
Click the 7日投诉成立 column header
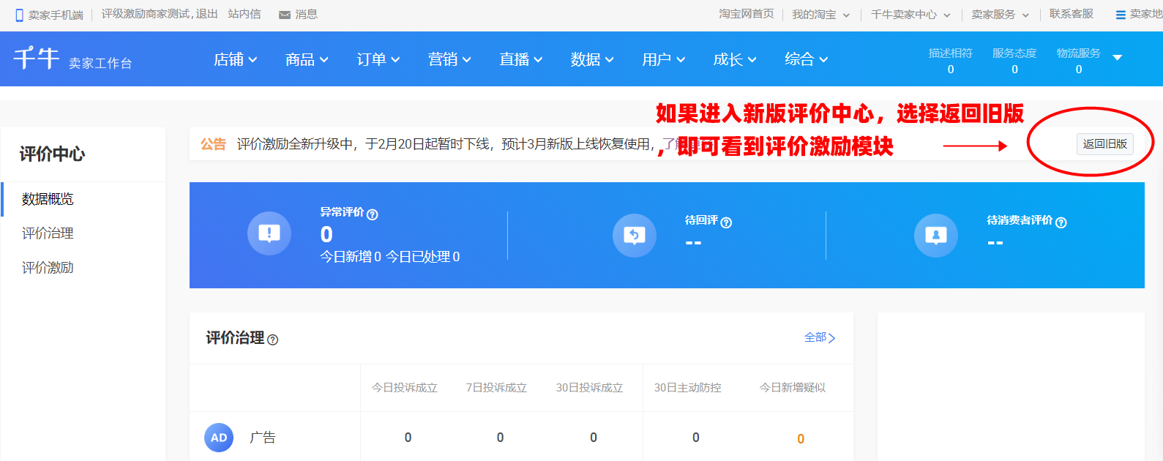click(496, 388)
